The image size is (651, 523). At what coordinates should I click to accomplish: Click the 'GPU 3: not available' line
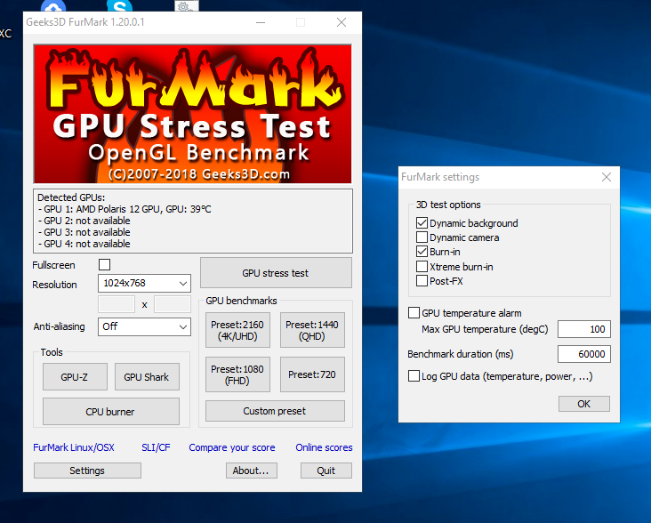pos(84,232)
